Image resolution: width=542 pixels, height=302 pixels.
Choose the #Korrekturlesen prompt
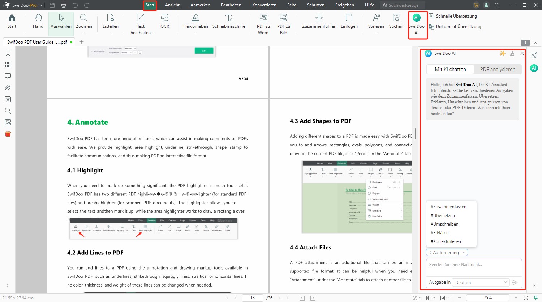pyautogui.click(x=446, y=241)
